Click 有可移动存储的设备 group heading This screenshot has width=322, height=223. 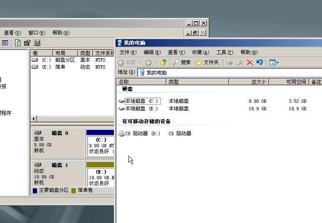coord(146,121)
